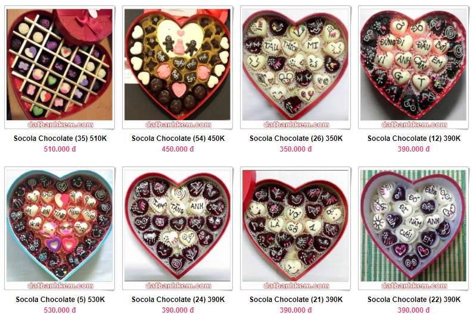Click the Socola Chocolate (24) 390K title
Image resolution: width=473 pixels, height=324 pixels.
pos(178,300)
